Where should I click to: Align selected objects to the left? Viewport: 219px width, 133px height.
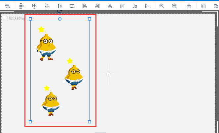85,6
